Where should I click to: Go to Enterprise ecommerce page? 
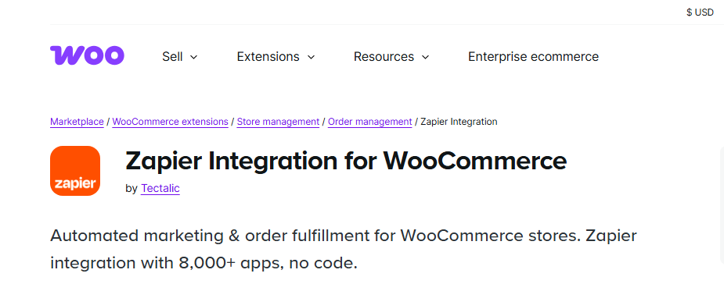[533, 57]
